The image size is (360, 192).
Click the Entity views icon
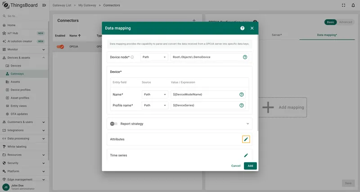(x=7, y=106)
